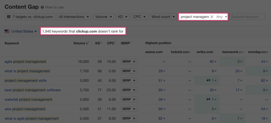Open SERP dropdown for best project management software
The width and height of the screenshot is (271, 123).
point(129,90)
